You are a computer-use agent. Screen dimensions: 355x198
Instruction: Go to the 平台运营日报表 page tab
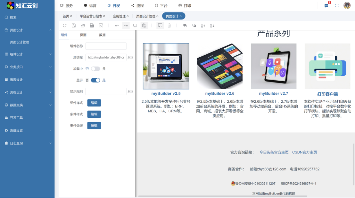91,16
